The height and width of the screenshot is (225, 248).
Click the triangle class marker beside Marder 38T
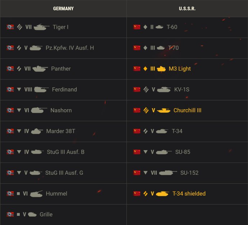point(19,131)
